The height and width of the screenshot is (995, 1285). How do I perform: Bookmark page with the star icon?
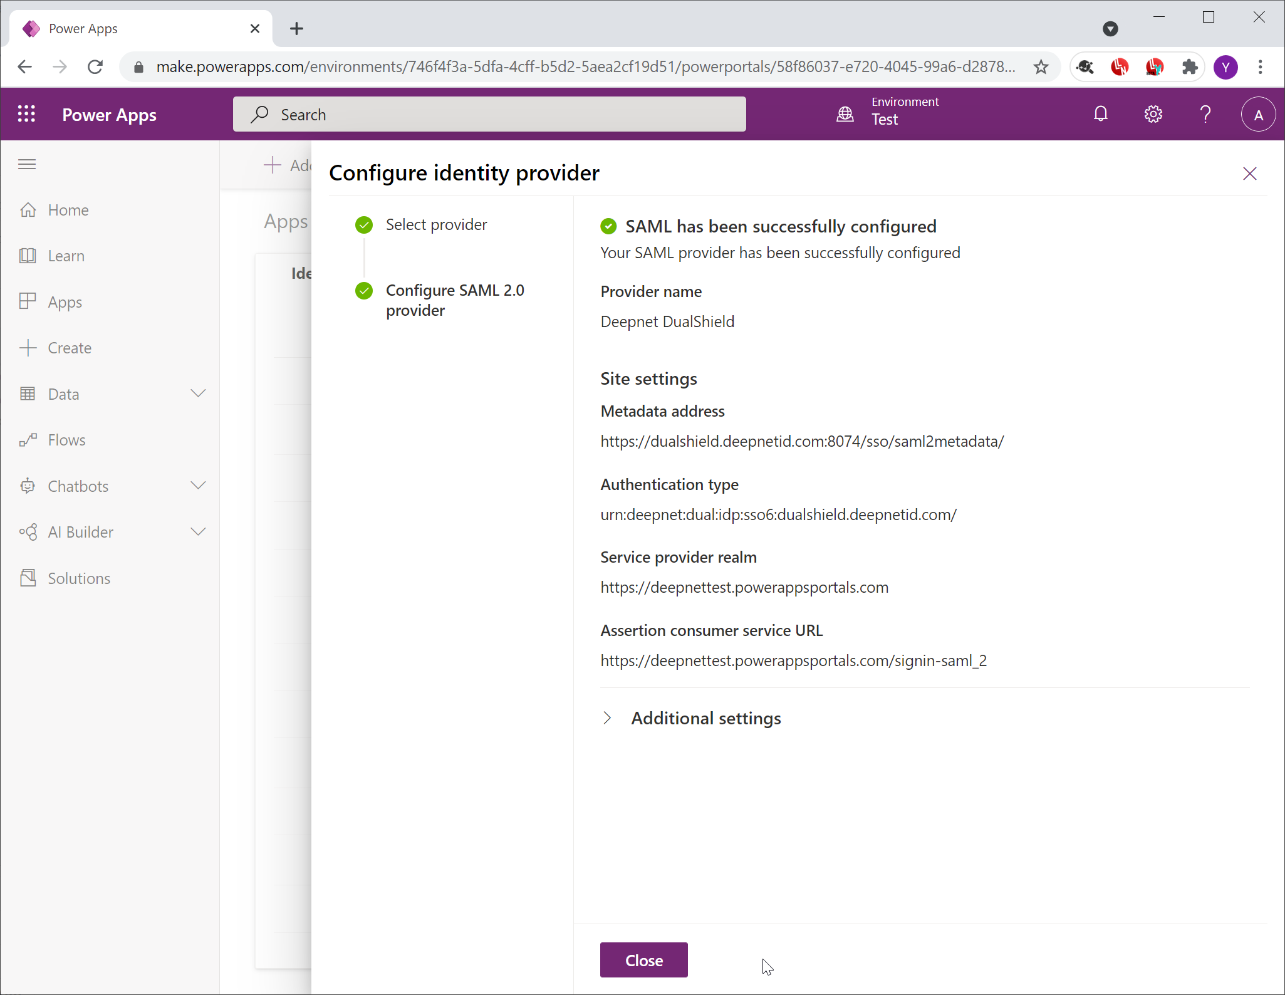tap(1041, 66)
